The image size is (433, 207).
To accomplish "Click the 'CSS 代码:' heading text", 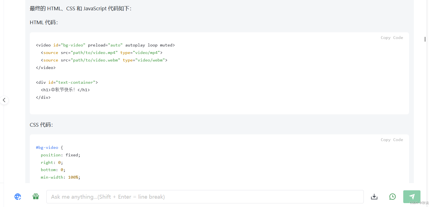I will click(x=41, y=125).
